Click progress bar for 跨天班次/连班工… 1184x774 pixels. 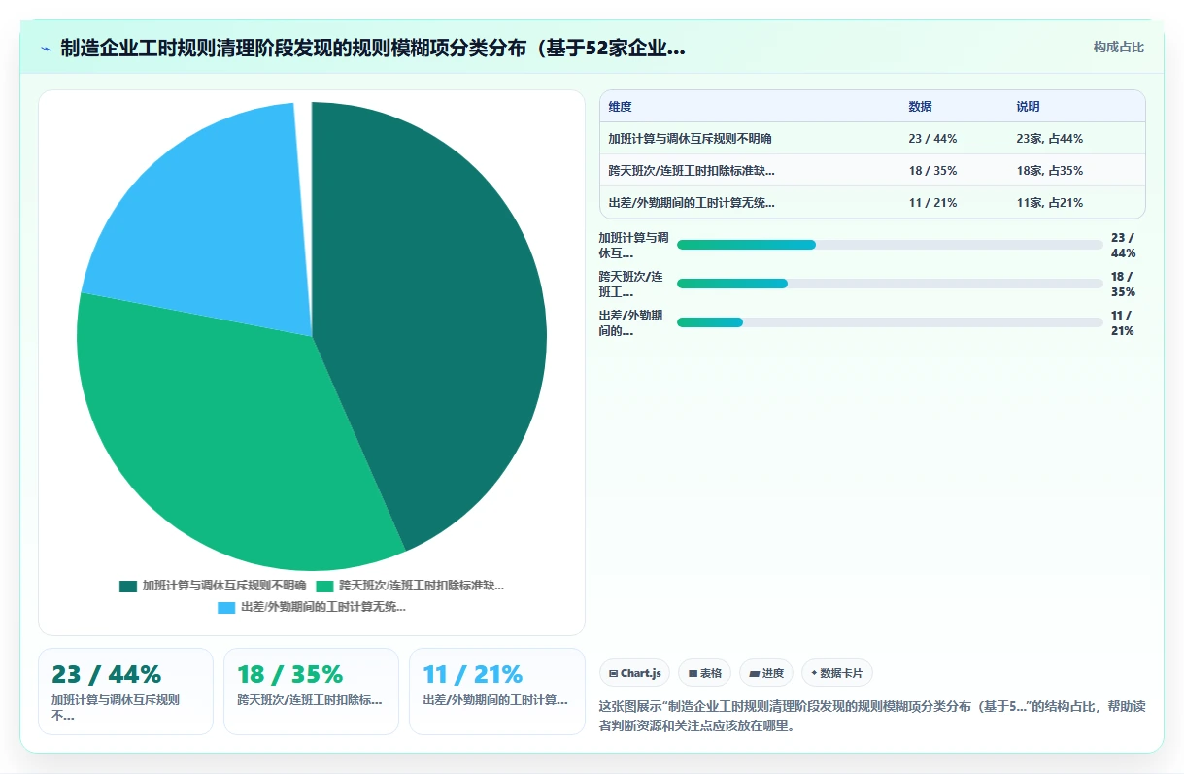[890, 284]
